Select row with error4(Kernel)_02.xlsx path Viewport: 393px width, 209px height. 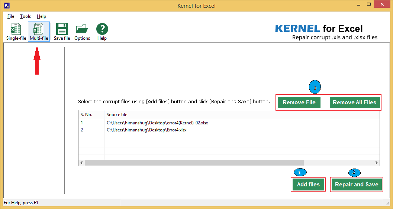[229, 123]
